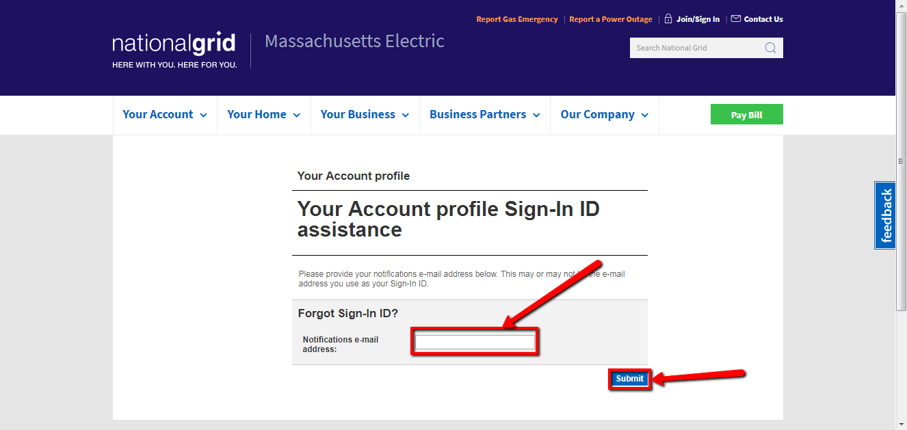Click the Contact Us link
The width and height of the screenshot is (907, 430).
(x=763, y=18)
